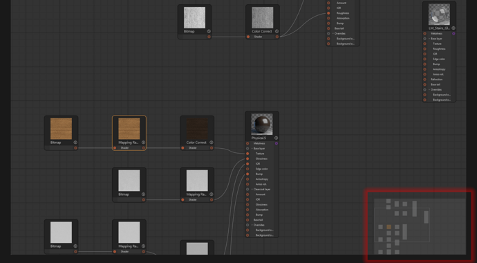Click round icon on the wood Bitmap node

click(75, 143)
